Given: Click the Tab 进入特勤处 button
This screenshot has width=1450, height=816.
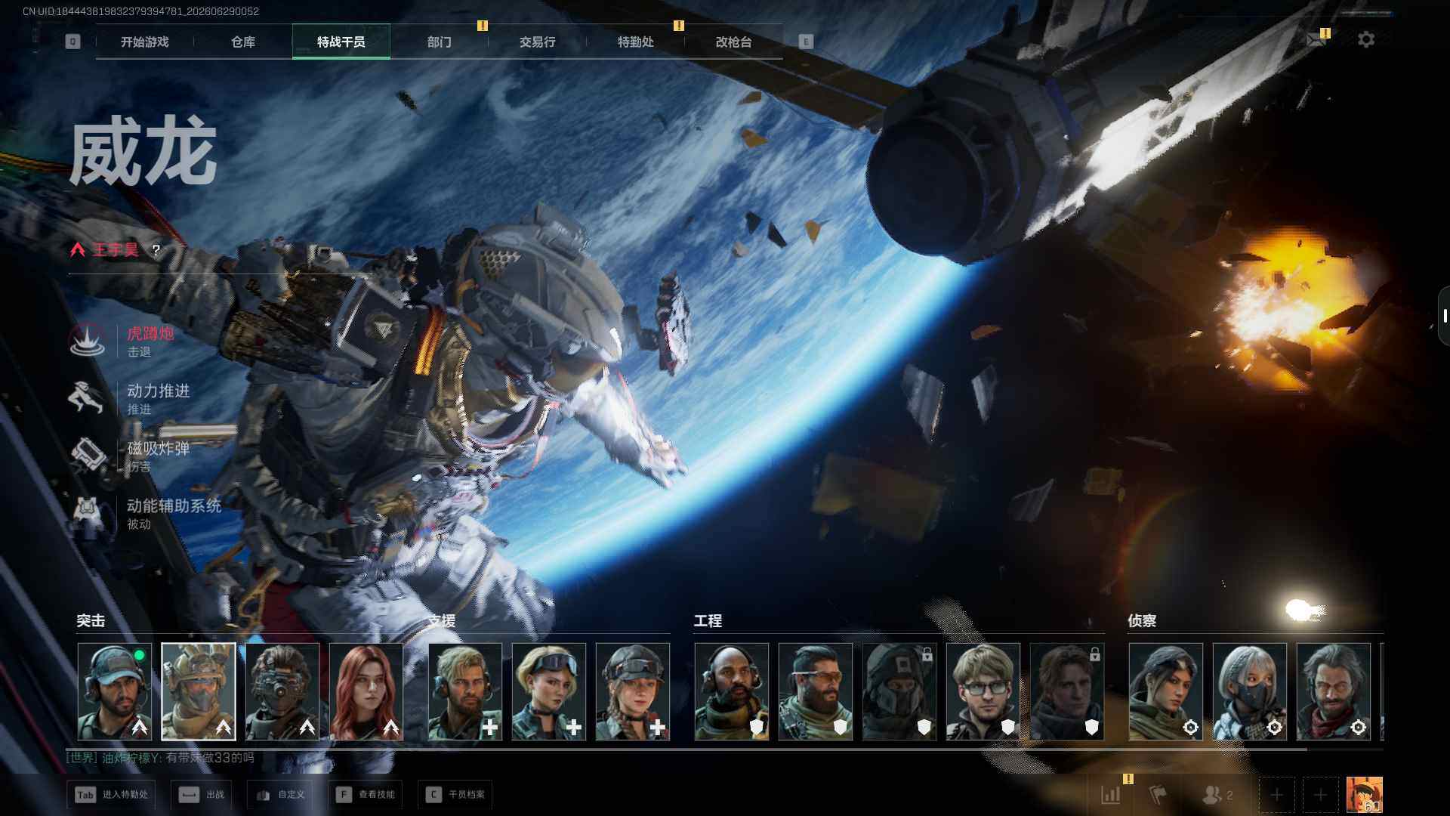Looking at the screenshot, I should pyautogui.click(x=112, y=795).
